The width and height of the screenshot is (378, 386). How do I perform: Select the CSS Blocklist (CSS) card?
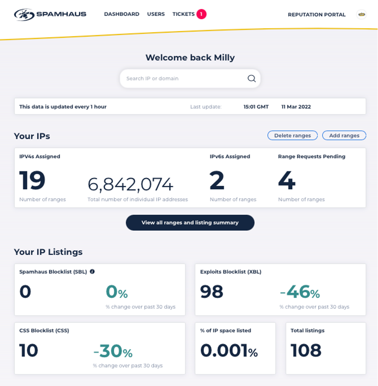point(100,348)
